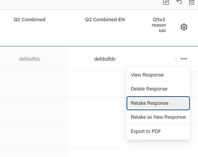Screen dimensions: 198x157
Task: Click the pencil edit icon in top toolbar
Action: tap(166, 2)
